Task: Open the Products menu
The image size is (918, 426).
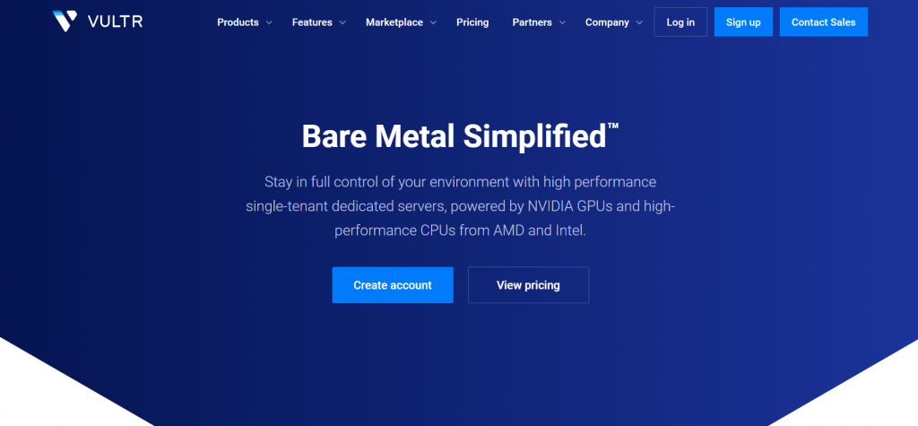Action: point(238,22)
